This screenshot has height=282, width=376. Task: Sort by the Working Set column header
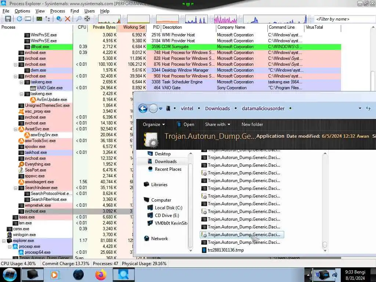point(132,27)
